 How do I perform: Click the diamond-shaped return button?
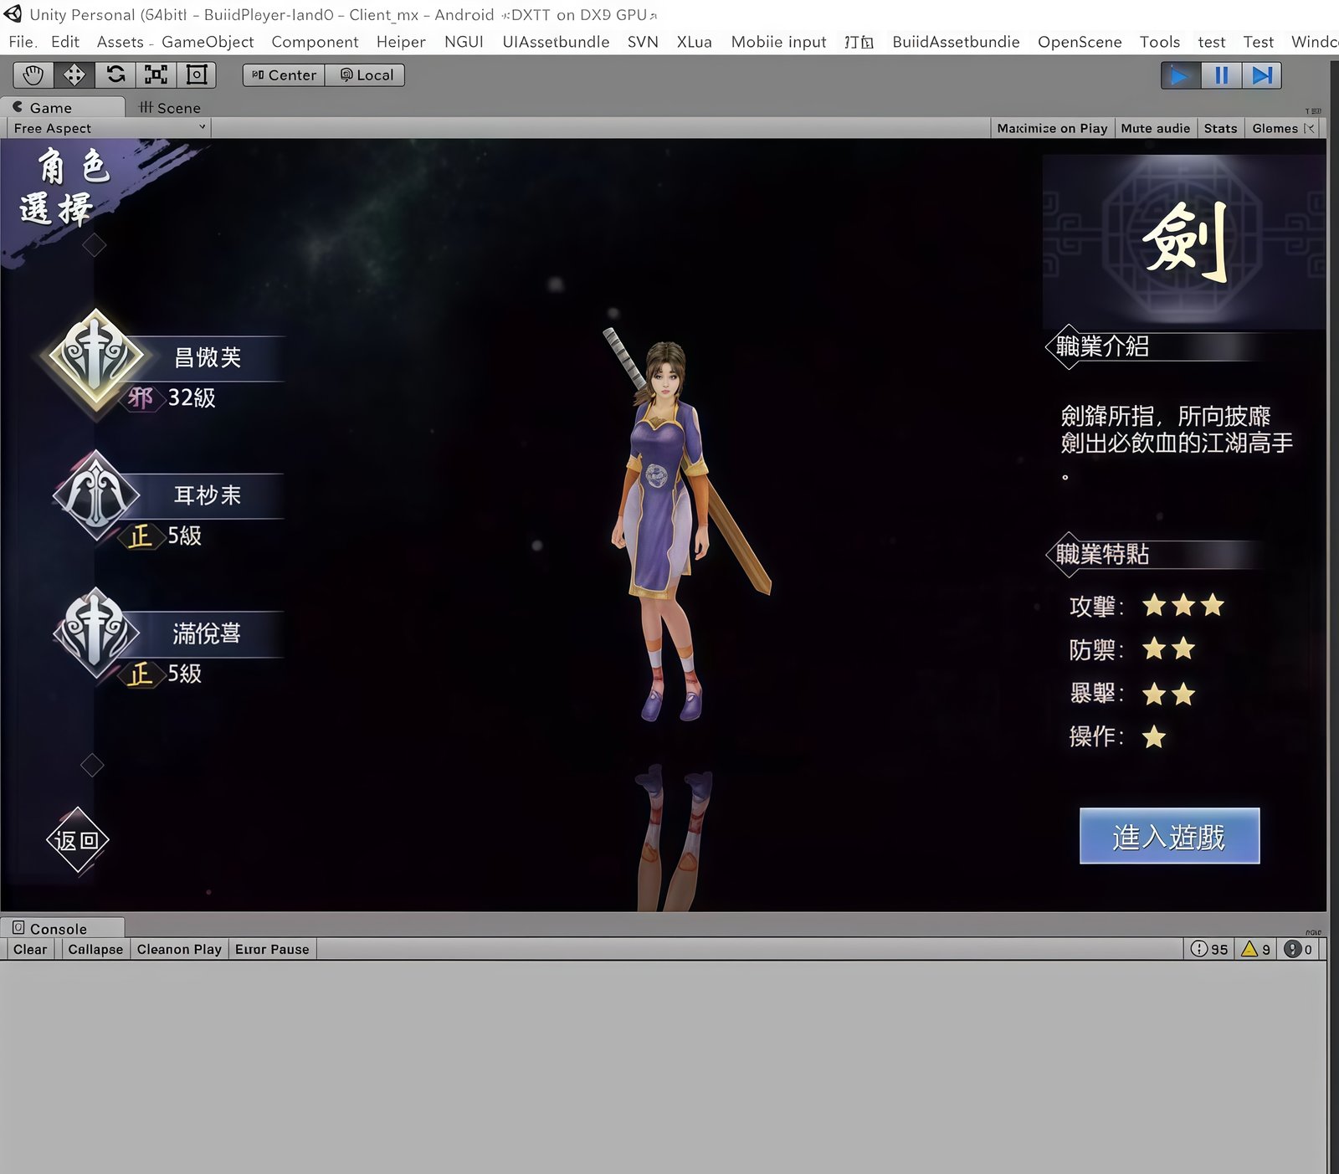(77, 840)
